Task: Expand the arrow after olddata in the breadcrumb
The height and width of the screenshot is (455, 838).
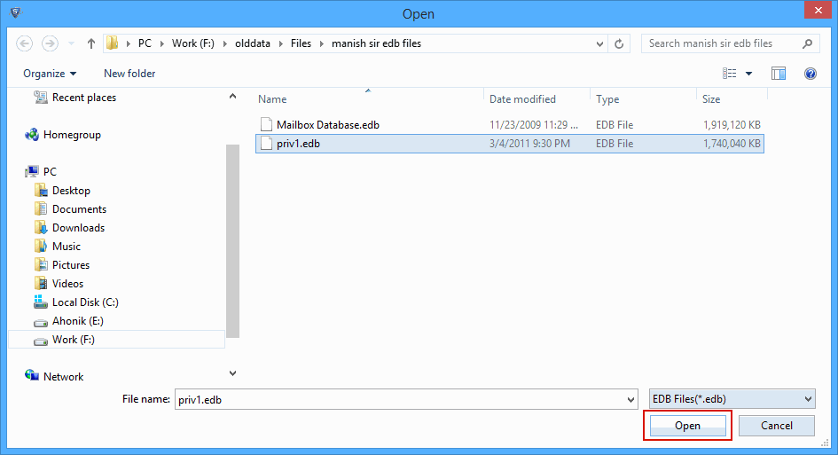Action: tap(280, 43)
